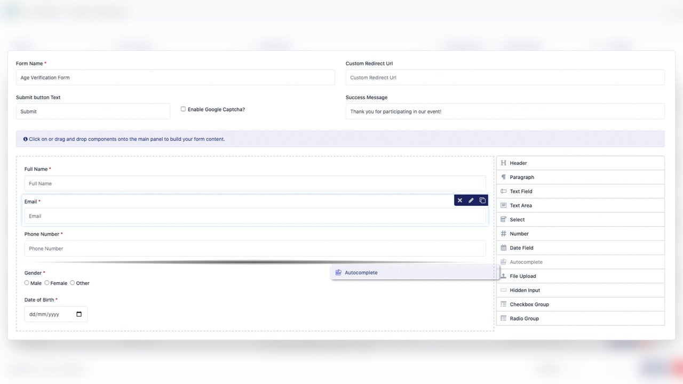Select the Text Field component entry

point(580,191)
